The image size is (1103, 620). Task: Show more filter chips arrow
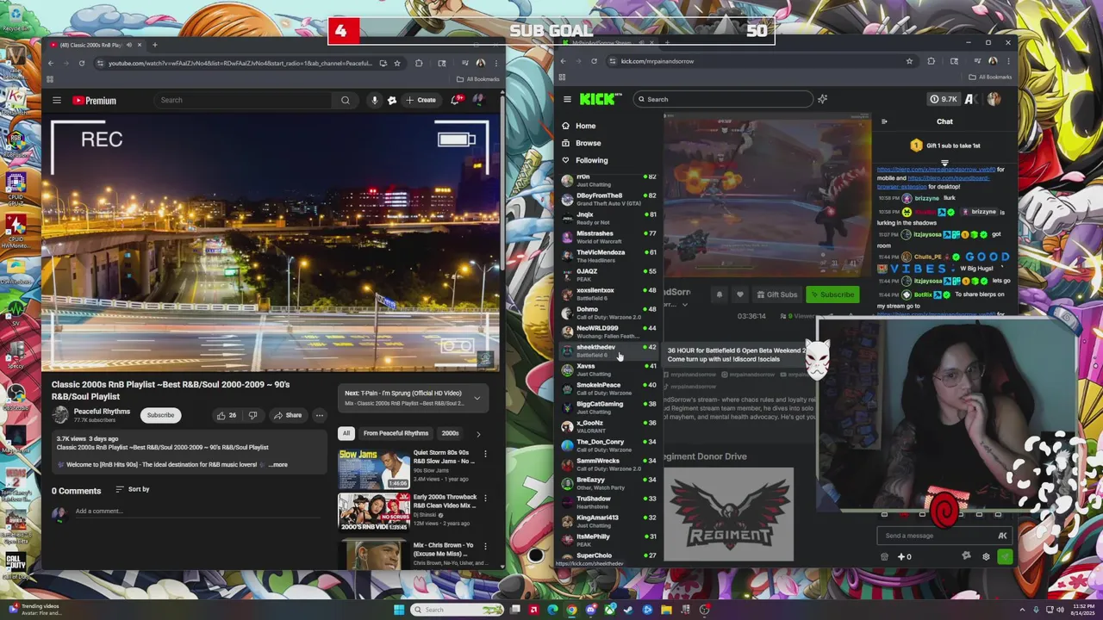(x=478, y=434)
